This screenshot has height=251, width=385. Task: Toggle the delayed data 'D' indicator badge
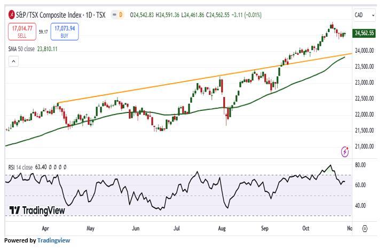tap(121, 14)
